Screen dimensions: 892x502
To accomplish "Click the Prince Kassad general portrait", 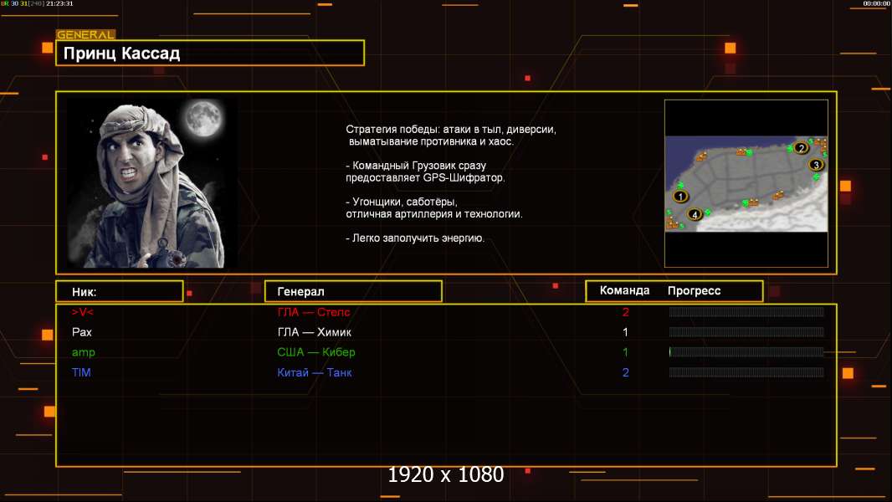I will [x=152, y=183].
